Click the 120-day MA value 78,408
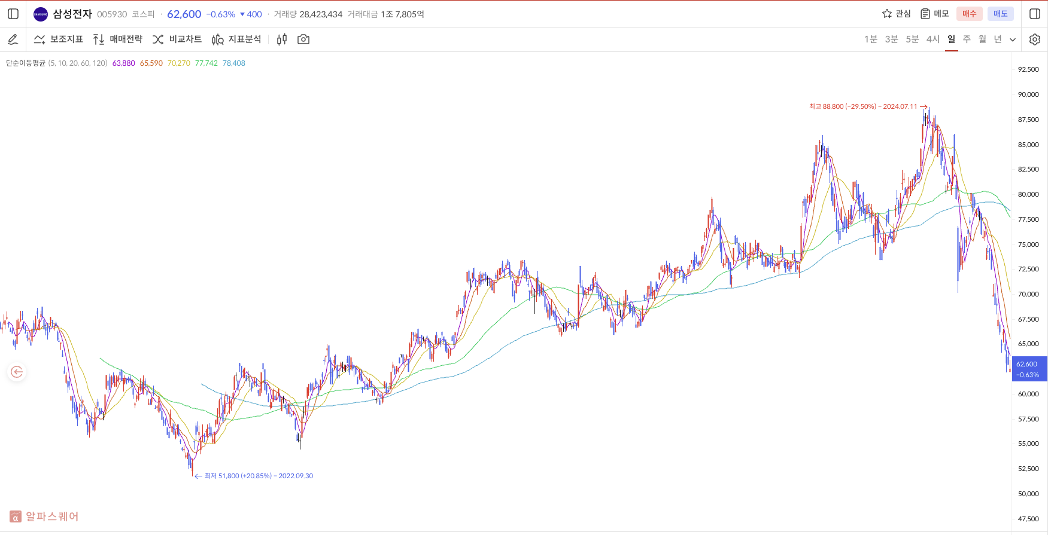This screenshot has width=1048, height=535. click(x=234, y=63)
